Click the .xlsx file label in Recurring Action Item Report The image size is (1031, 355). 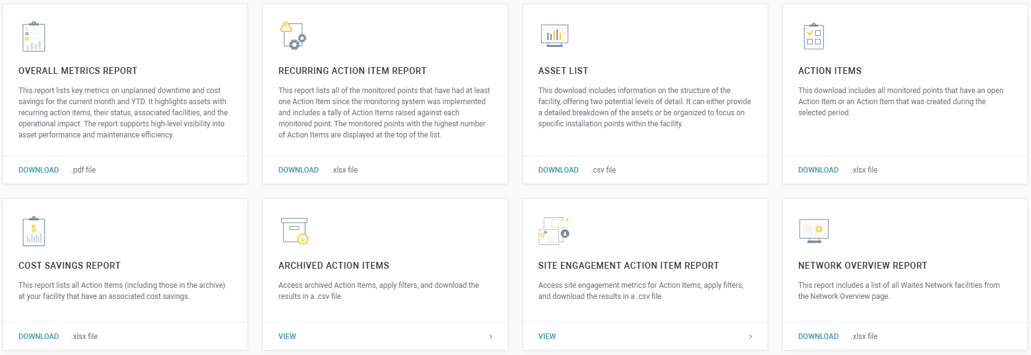[344, 170]
